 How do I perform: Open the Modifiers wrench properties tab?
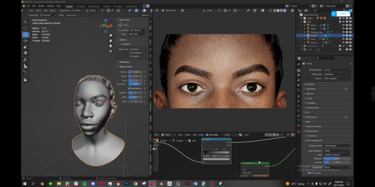[x=298, y=101]
